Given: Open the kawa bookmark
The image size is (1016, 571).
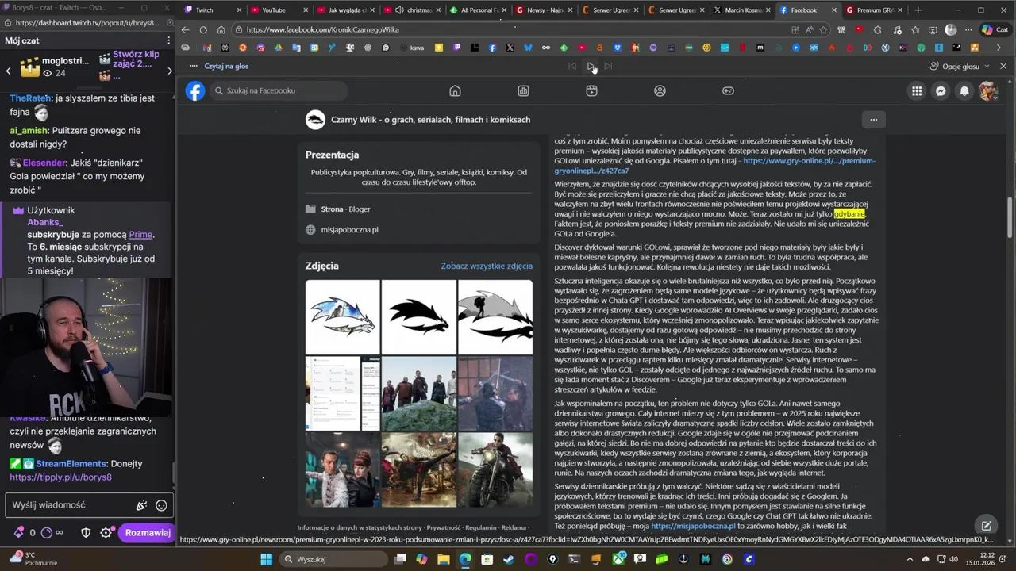Looking at the screenshot, I should coord(412,48).
